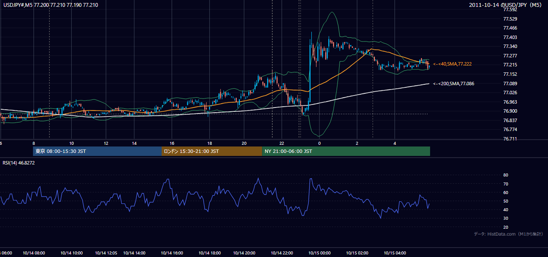Screen dimensions: 548x257
Task: Click the 10/14 08:00 bottom time label
Action: click(34, 253)
